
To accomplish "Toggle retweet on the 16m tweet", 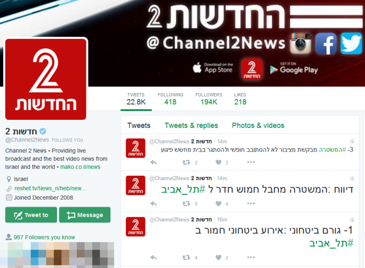I will [x=186, y=257].
